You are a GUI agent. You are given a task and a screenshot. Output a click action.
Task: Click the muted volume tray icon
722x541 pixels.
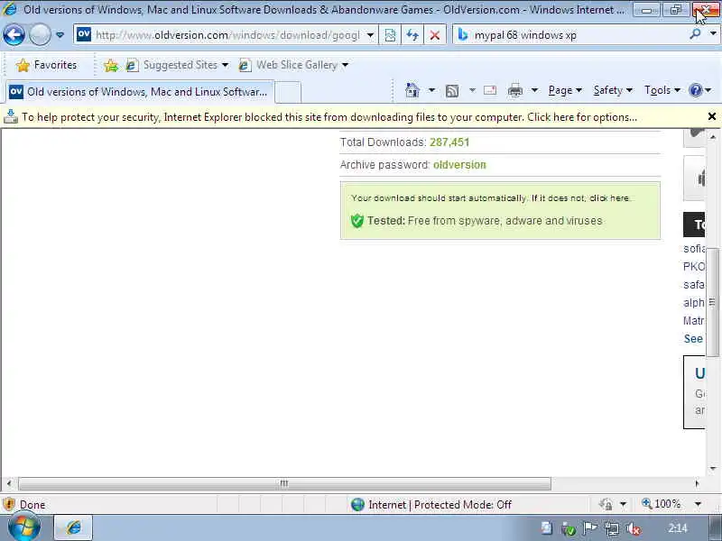click(x=634, y=529)
